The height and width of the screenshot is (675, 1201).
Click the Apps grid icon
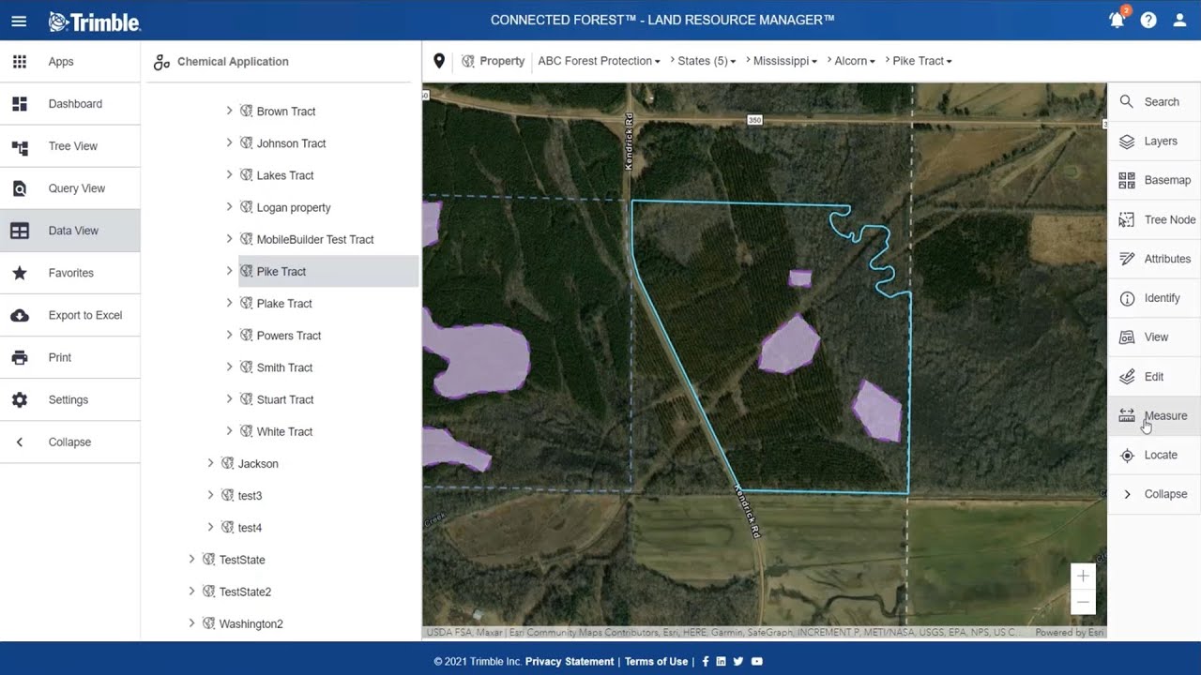click(x=20, y=62)
